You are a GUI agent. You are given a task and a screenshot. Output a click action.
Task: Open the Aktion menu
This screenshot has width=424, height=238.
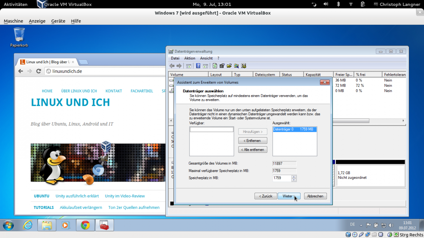190,58
